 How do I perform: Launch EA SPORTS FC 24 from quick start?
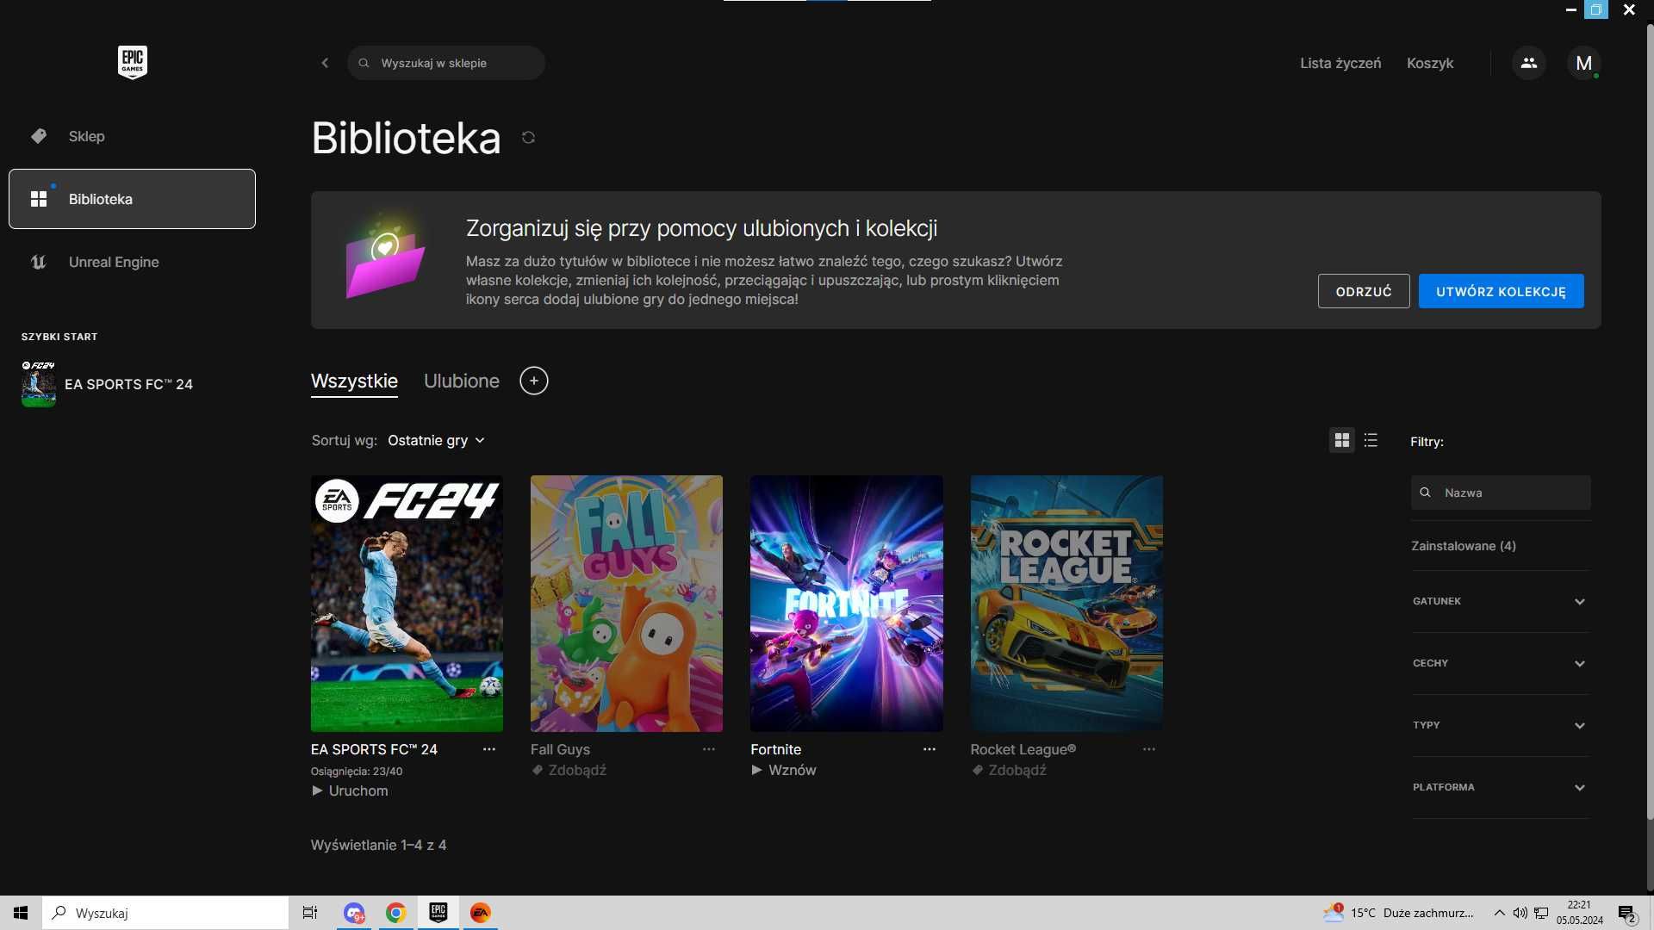[108, 384]
